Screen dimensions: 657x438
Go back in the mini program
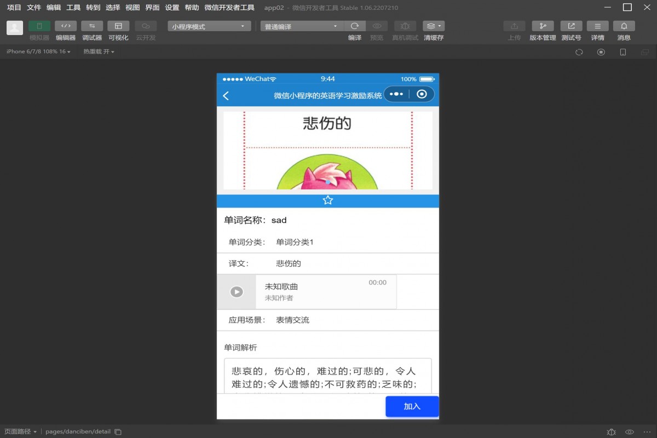point(226,95)
